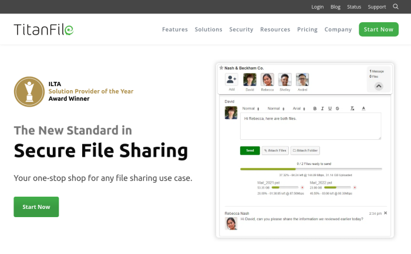This screenshot has width=411, height=254.
Task: Click into the message text box
Action: click(x=311, y=126)
